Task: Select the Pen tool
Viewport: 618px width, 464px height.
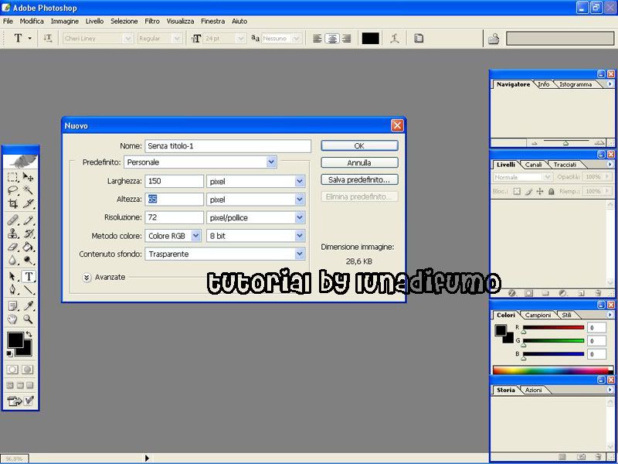Action: [12, 289]
